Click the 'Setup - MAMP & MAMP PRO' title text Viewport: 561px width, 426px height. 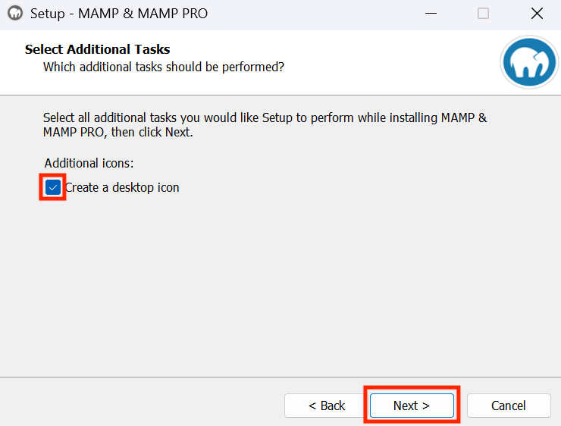(119, 14)
